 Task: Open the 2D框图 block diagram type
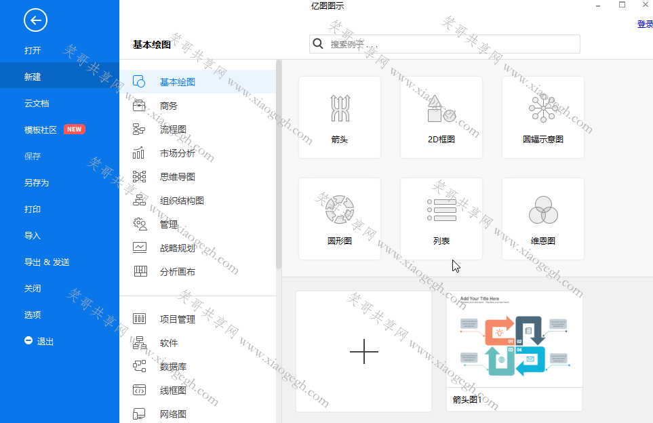pyautogui.click(x=441, y=117)
